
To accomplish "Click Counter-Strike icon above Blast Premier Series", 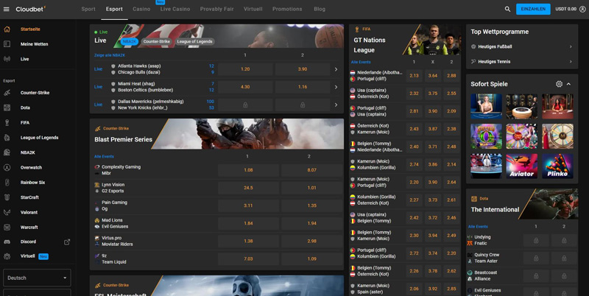I will (x=98, y=128).
